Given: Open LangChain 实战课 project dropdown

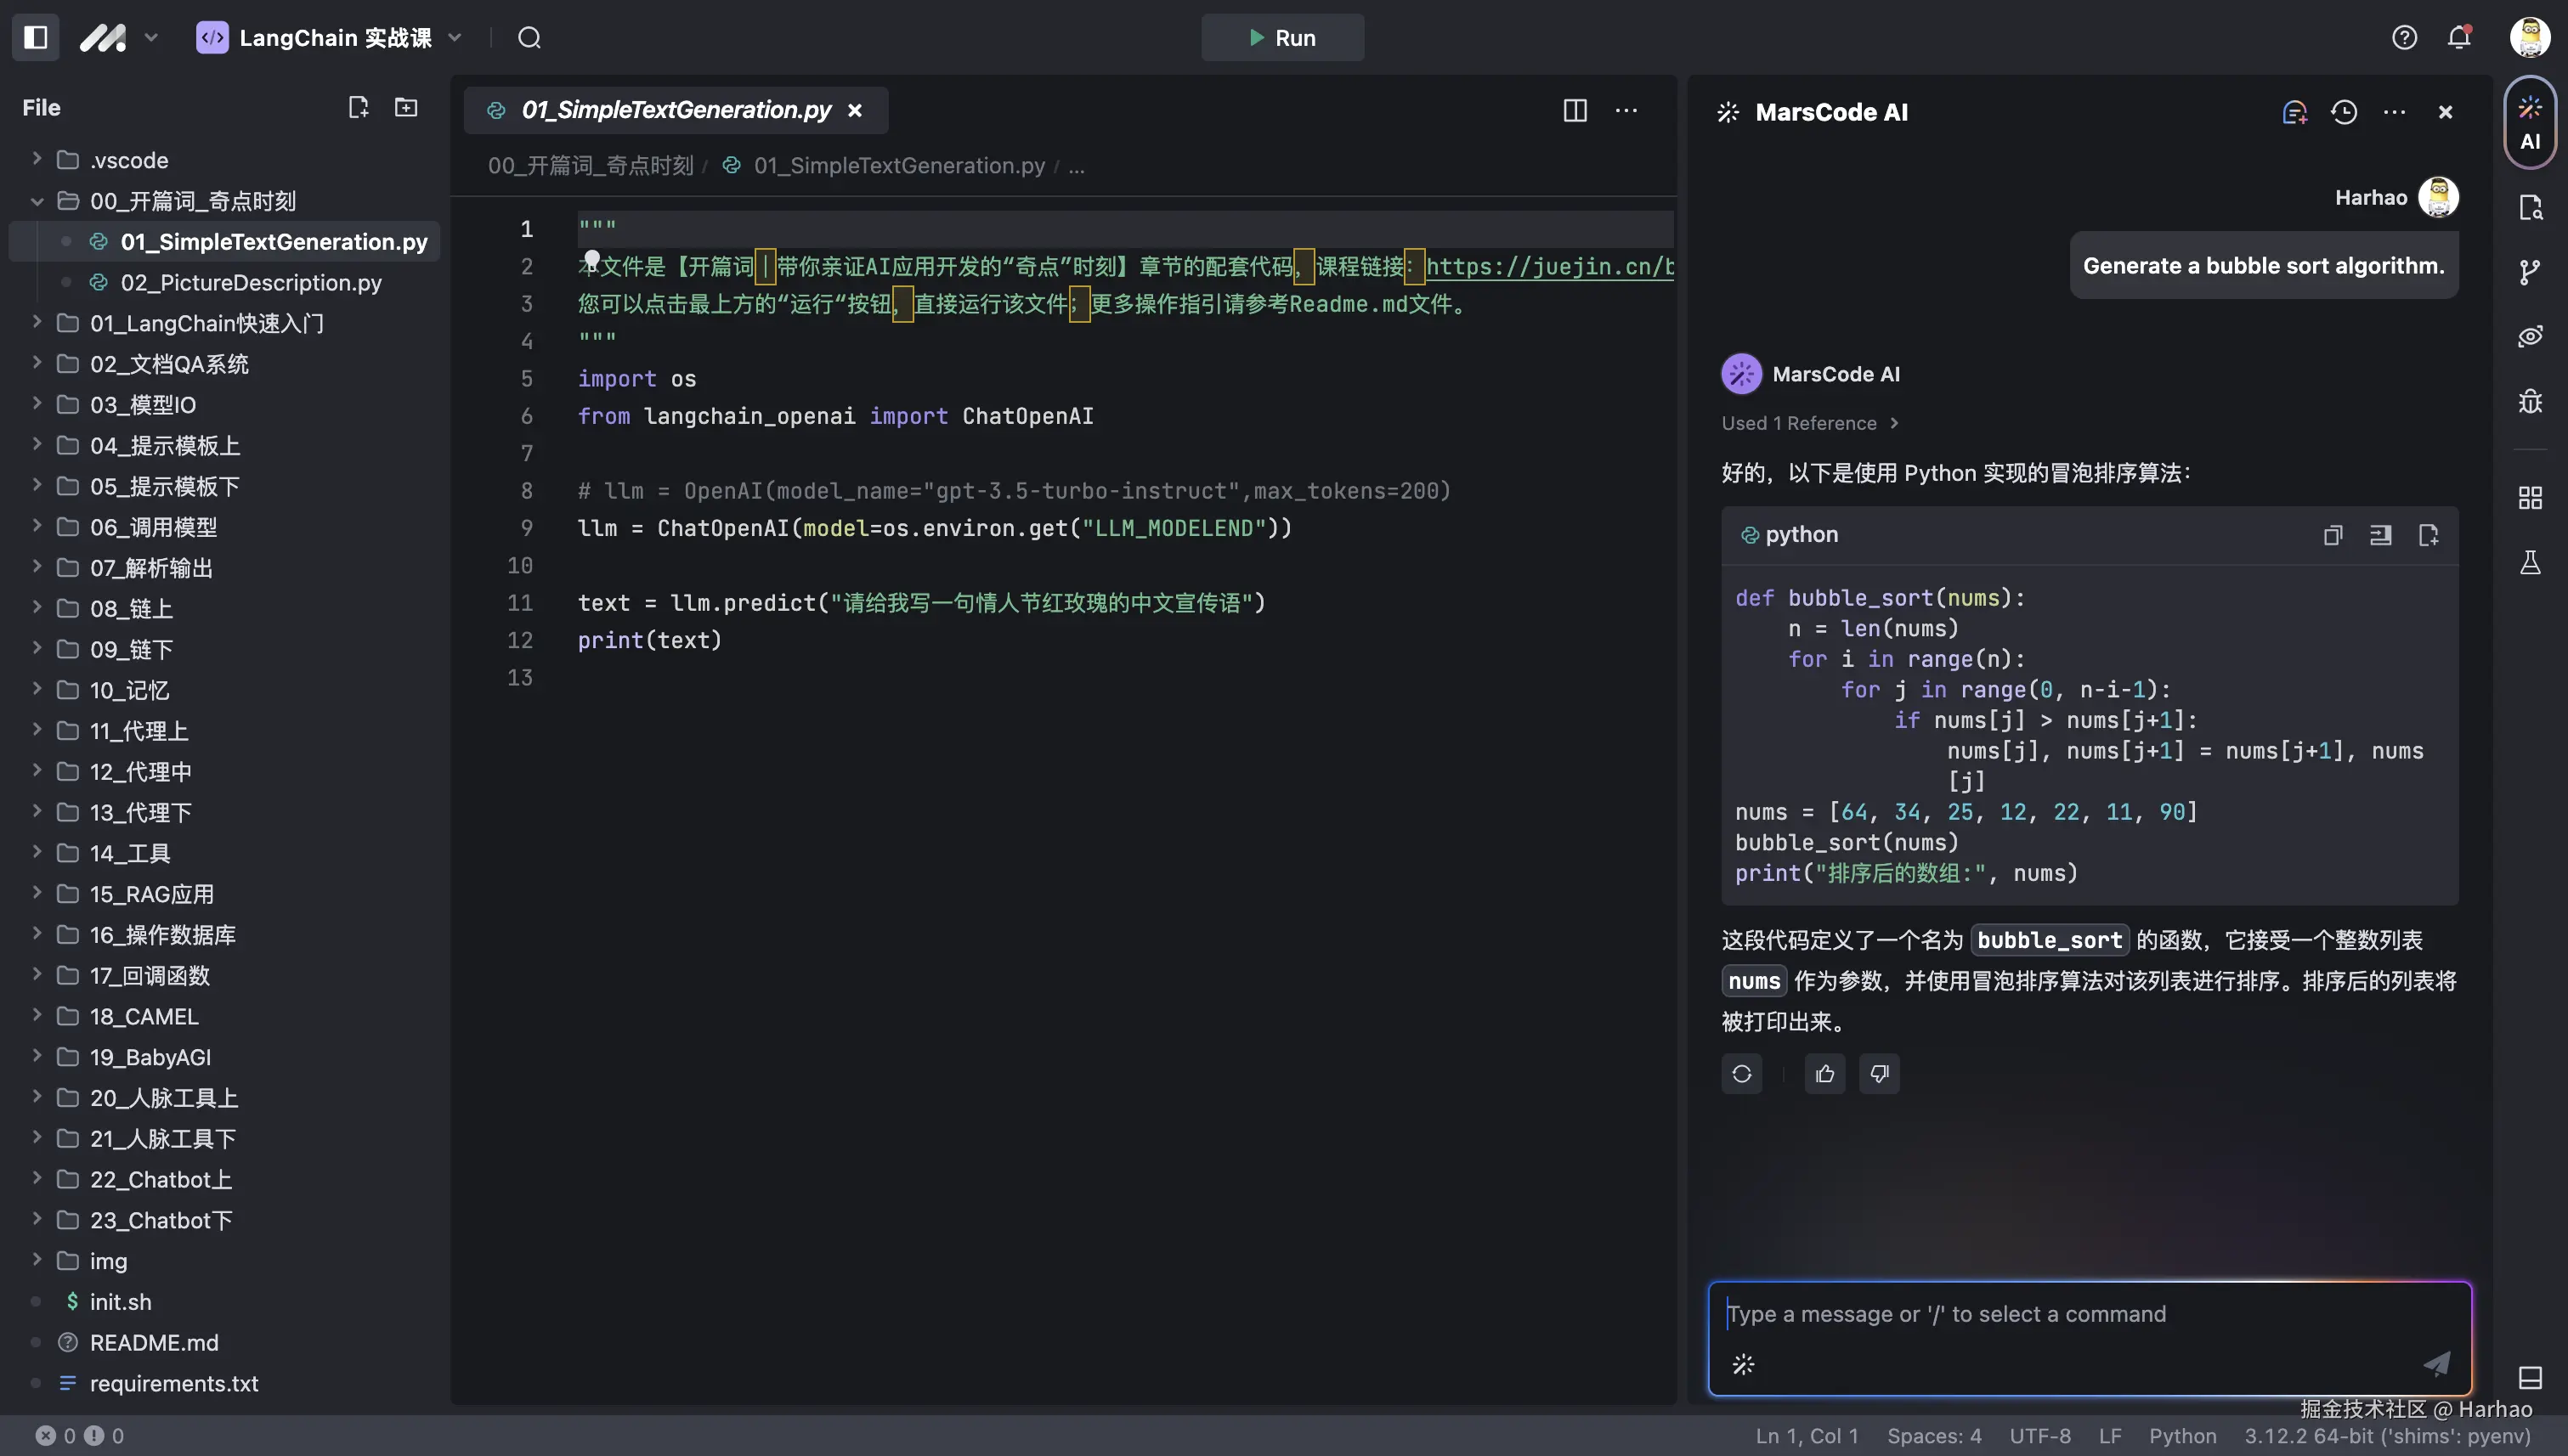Looking at the screenshot, I should tap(330, 37).
